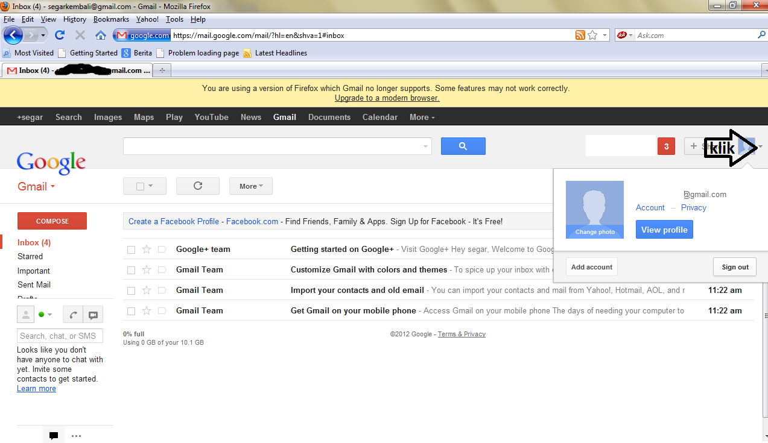Viewport: 768px width, 443px height.
Task: Click the Search, chat, or SMS field
Action: pyautogui.click(x=60, y=336)
